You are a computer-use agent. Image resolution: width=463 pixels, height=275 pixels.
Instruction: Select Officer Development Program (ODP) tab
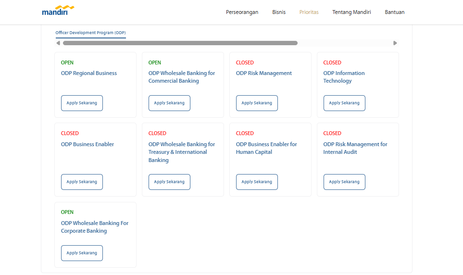point(91,33)
